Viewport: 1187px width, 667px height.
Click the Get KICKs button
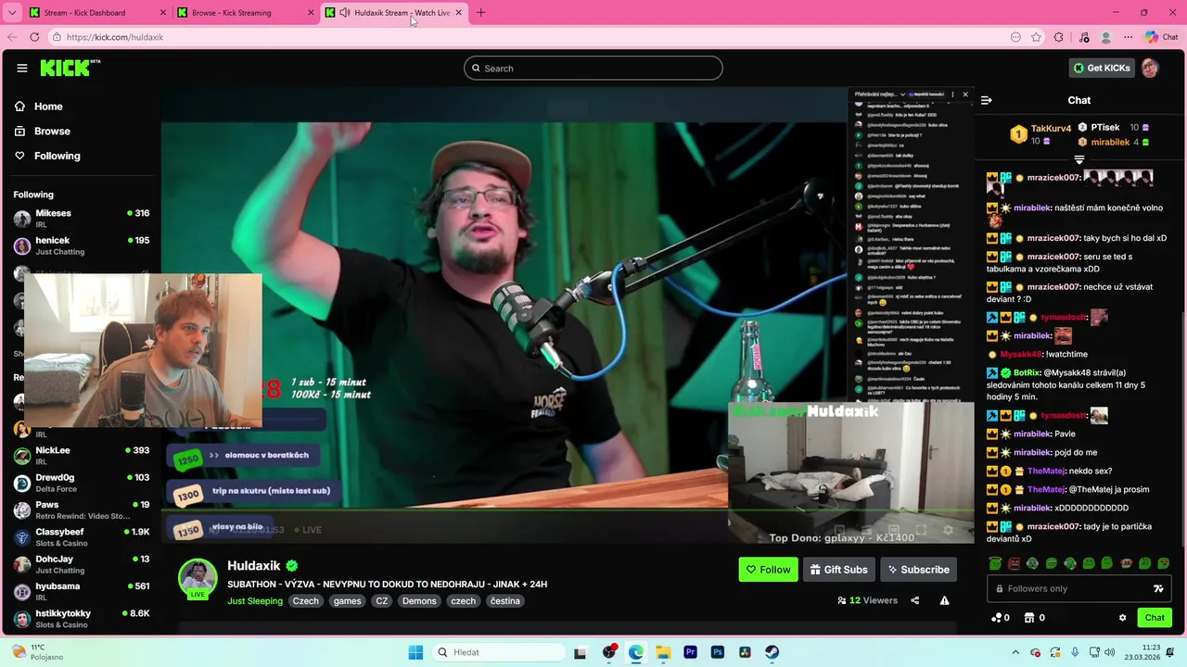(1101, 68)
